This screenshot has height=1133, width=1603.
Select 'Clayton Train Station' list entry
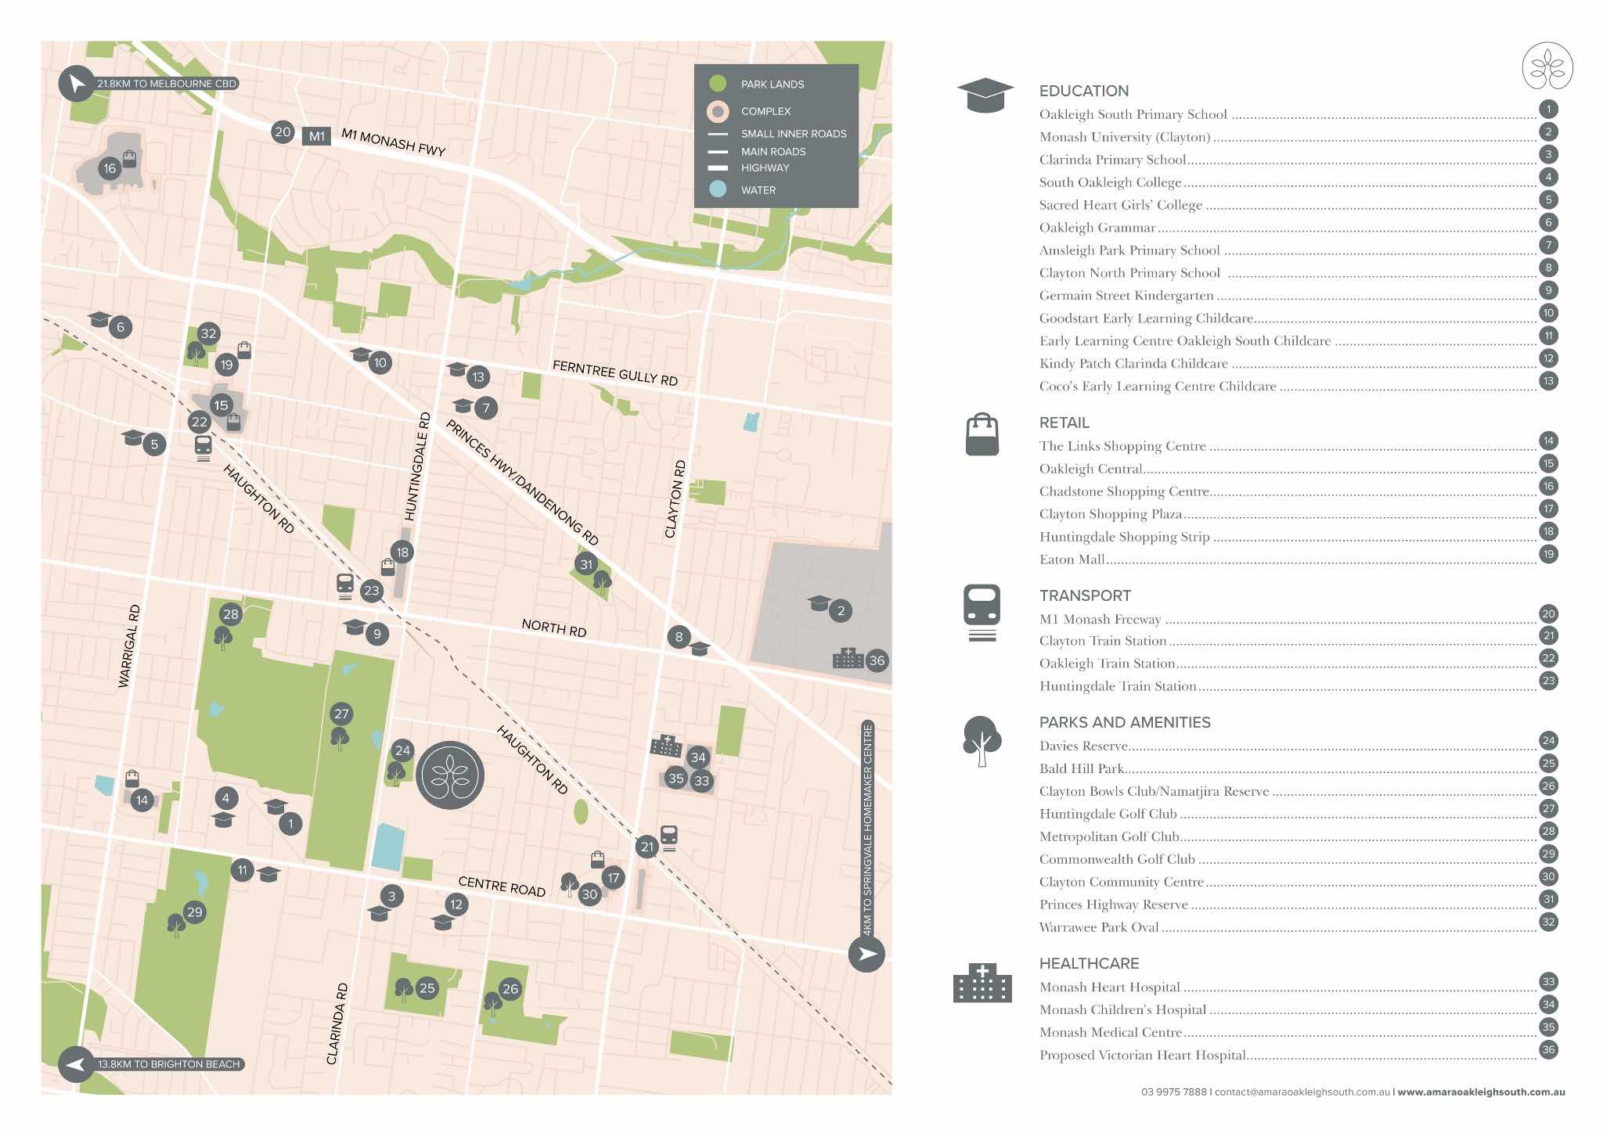1299,641
